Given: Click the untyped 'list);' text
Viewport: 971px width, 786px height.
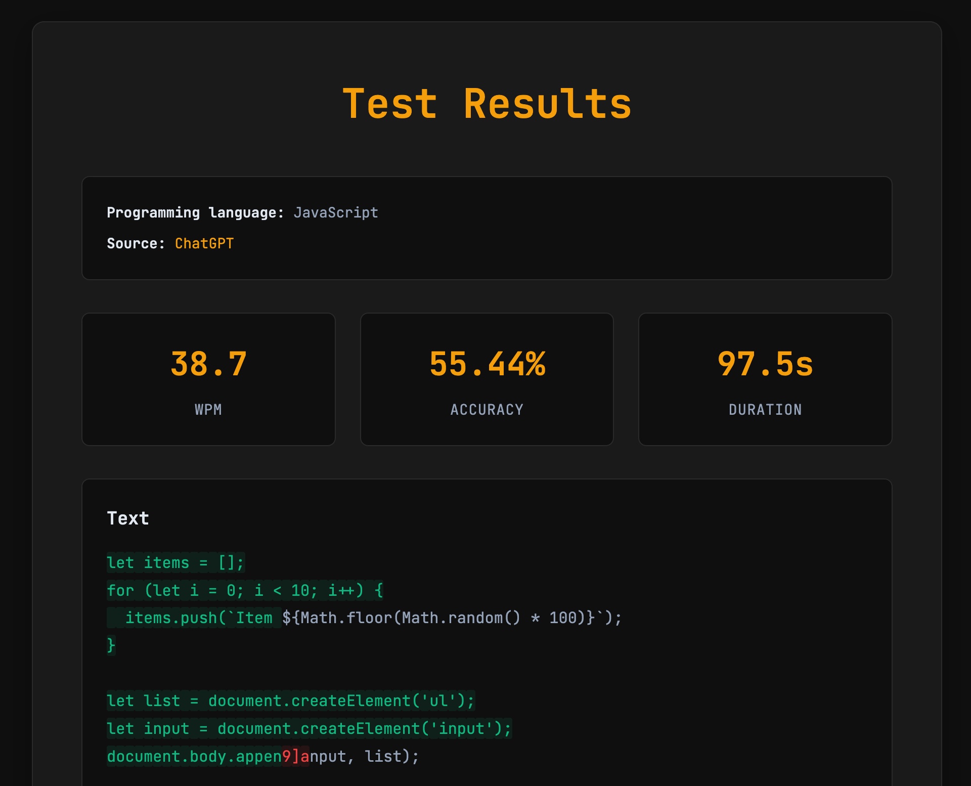Looking at the screenshot, I should [392, 756].
